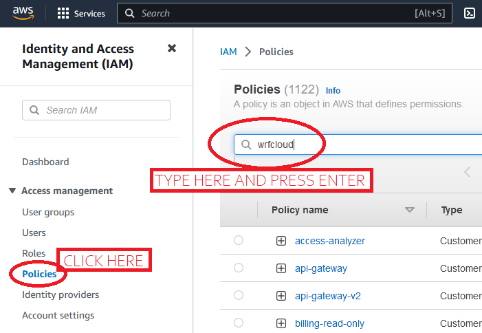
Task: Go to IAM breadcrumb link
Action: coord(228,52)
